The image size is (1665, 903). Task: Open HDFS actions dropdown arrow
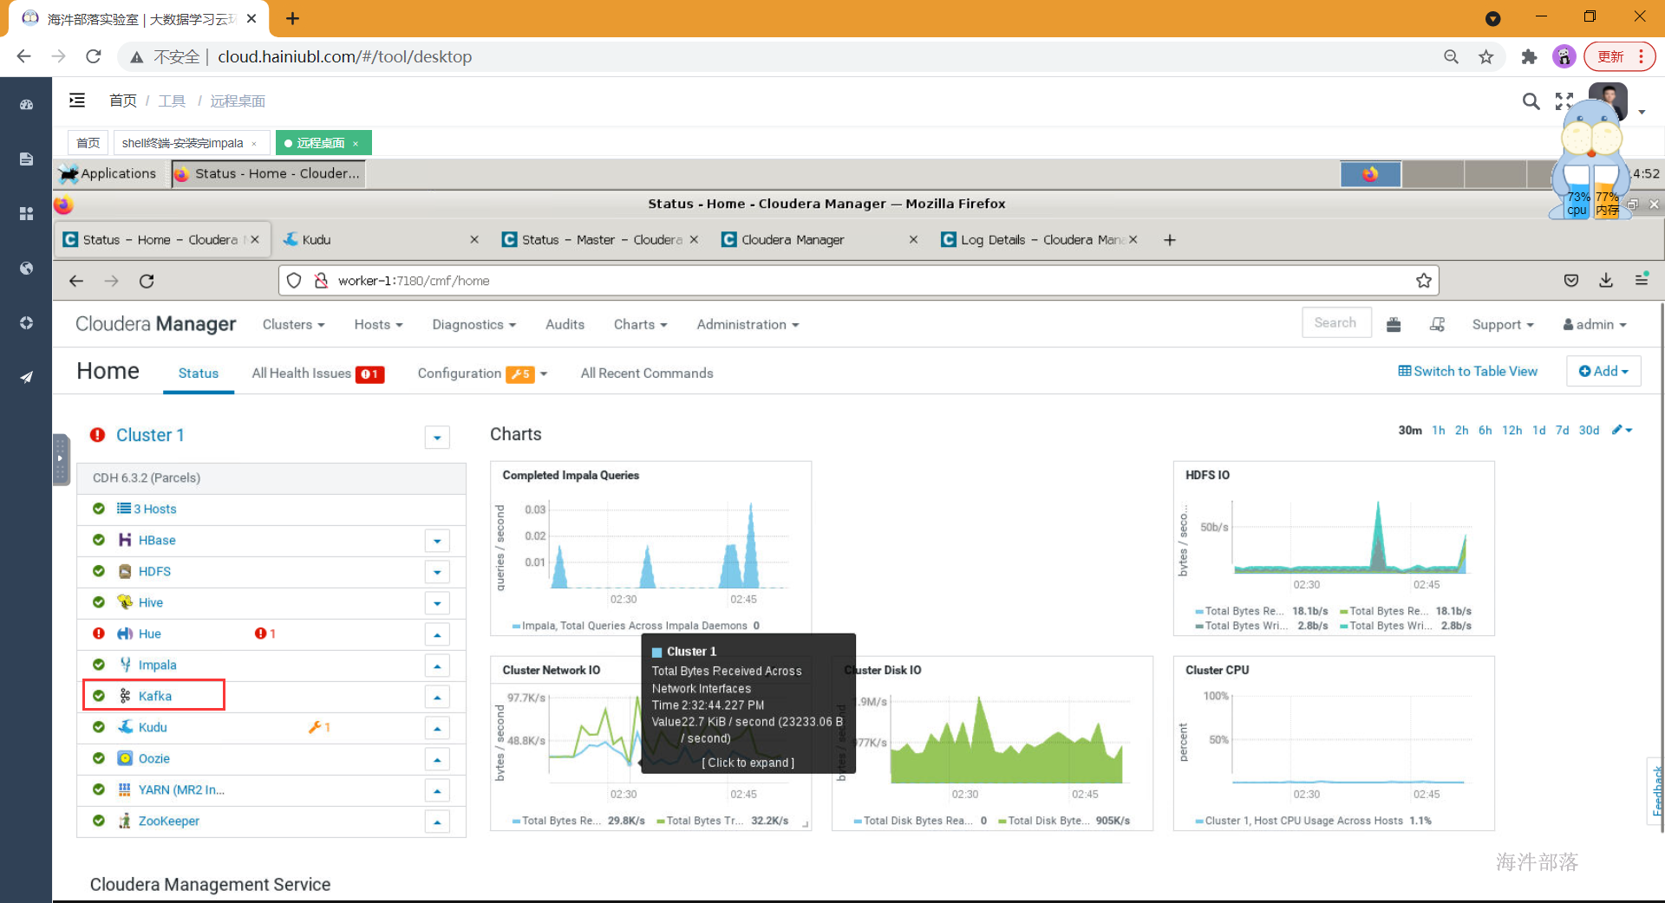[x=437, y=572]
